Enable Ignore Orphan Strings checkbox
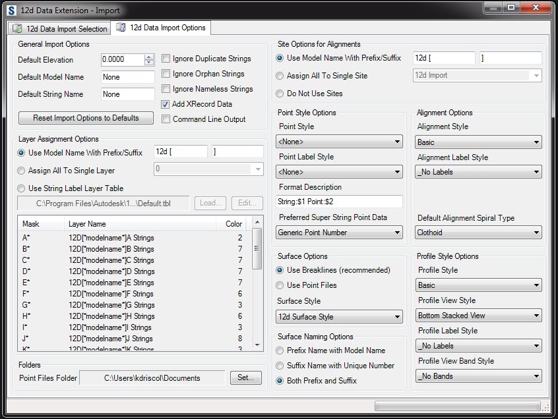 tap(166, 74)
